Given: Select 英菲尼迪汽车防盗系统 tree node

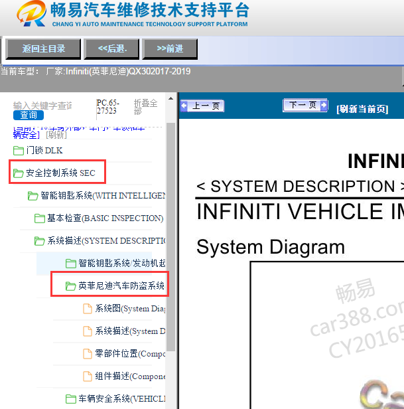Looking at the screenshot, I should tap(121, 286).
